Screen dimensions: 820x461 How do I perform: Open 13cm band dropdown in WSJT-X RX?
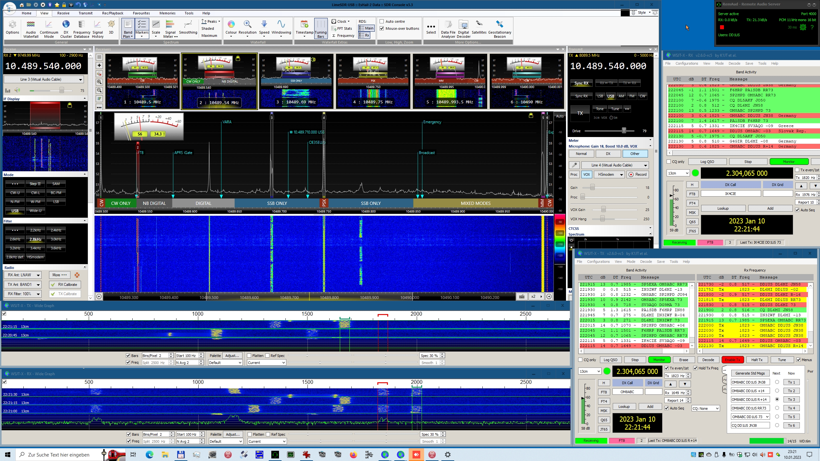678,173
